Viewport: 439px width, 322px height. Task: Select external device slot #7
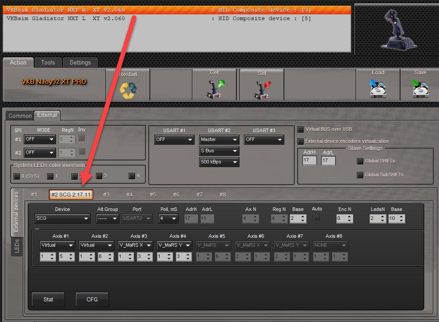pyautogui.click(x=200, y=194)
